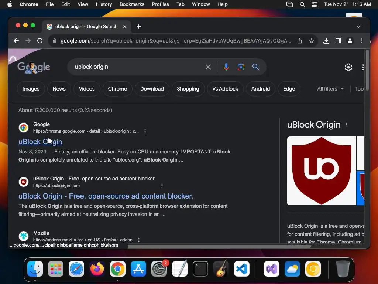Open the large uBlock Origin shield image
378x284 pixels.
[322, 171]
